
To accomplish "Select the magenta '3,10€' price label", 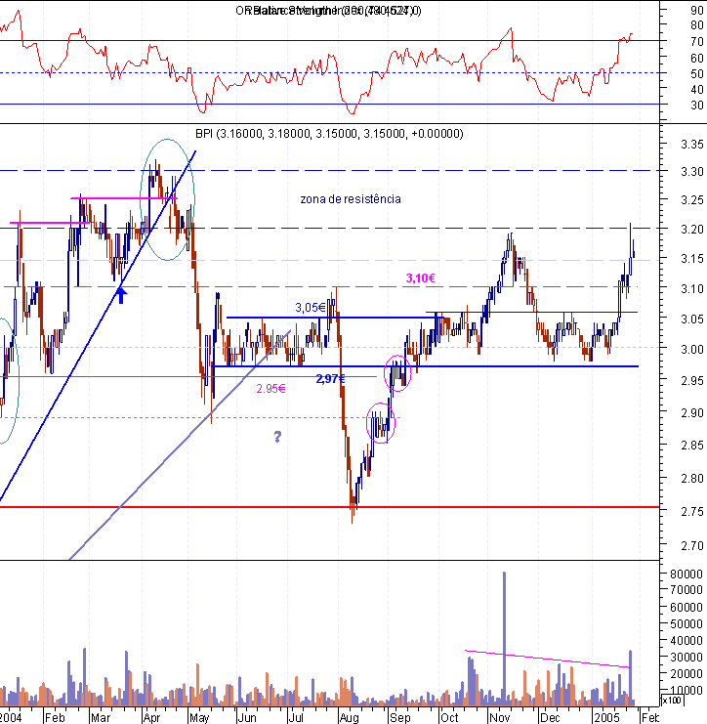I will tap(420, 277).
